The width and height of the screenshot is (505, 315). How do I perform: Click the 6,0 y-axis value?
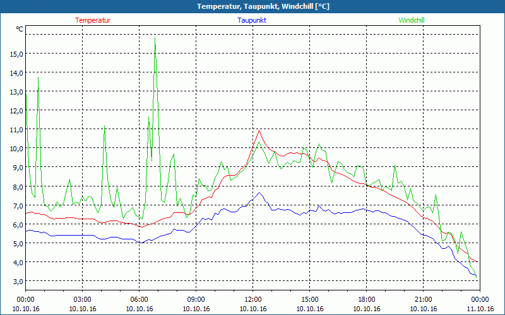click(18, 225)
